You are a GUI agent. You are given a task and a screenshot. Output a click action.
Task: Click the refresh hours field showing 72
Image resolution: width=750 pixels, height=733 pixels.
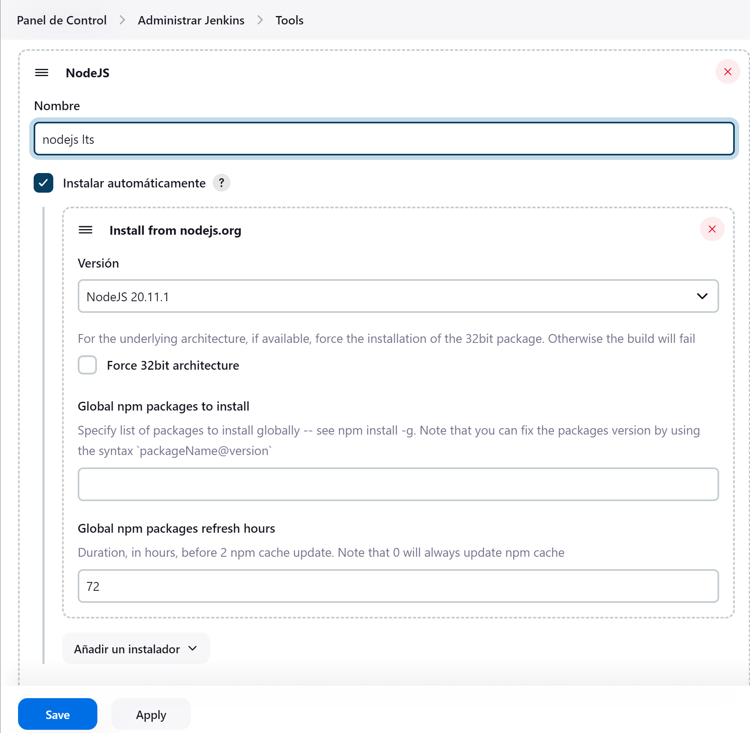pyautogui.click(x=398, y=586)
